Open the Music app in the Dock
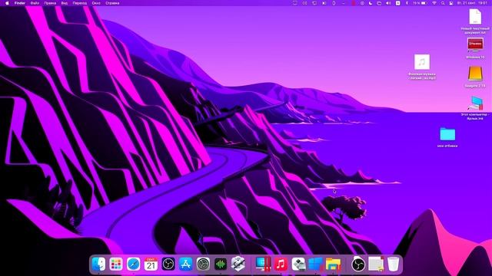Image resolution: width=492 pixels, height=276 pixels. (281, 264)
